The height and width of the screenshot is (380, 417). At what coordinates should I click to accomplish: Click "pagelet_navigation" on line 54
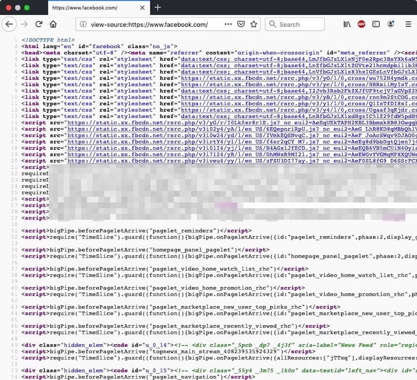(185, 377)
